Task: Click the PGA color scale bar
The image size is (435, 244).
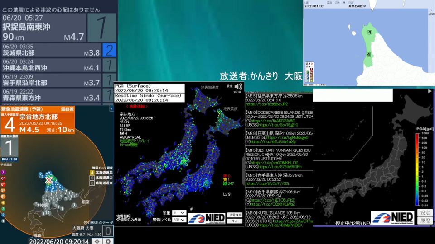Action: click(417, 169)
